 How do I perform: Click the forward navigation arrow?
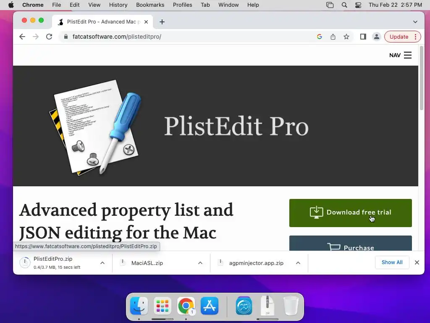point(36,37)
